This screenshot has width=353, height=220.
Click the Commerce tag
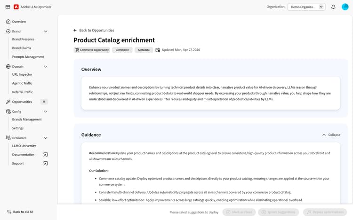point(122,50)
